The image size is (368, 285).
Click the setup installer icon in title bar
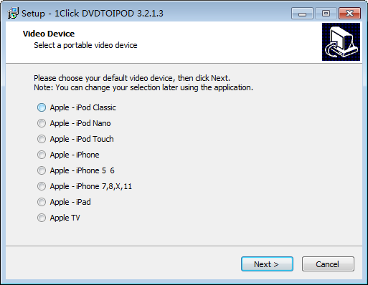(x=13, y=13)
